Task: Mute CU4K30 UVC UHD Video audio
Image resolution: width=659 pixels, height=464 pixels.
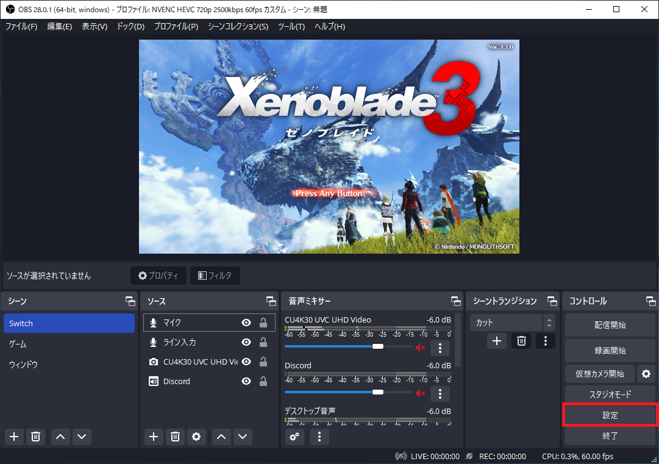Action: coord(420,347)
